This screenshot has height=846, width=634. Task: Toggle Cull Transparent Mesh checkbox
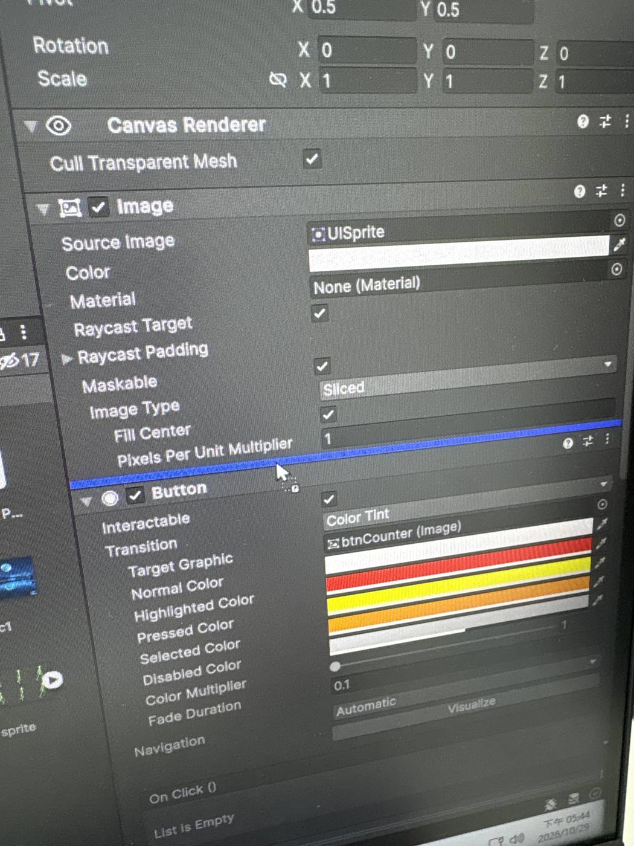[312, 159]
